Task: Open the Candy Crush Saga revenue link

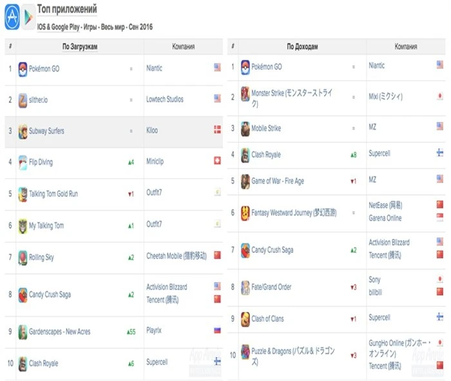Action: tap(273, 250)
